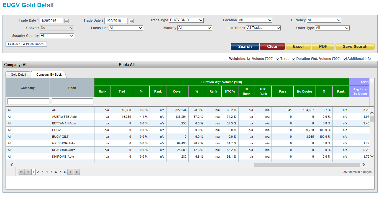Click the Excludes TW PLUS Trades note

pos(26,44)
